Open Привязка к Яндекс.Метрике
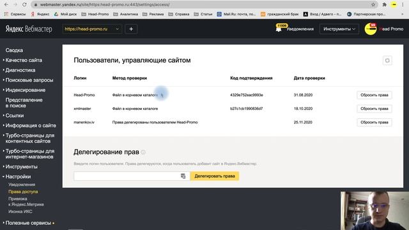Image resolution: width=409 pixels, height=230 pixels. (x=26, y=202)
